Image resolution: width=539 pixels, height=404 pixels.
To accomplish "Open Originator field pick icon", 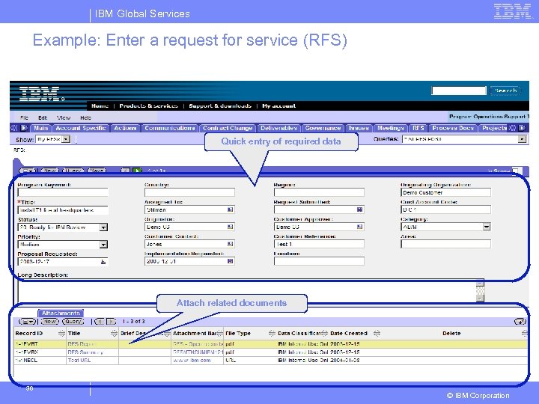I will tap(231, 227).
